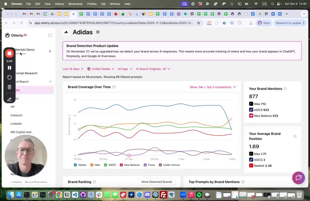Open Linkedin brand report in sidebar
Screen dimensions: 310x201
pos(16,124)
